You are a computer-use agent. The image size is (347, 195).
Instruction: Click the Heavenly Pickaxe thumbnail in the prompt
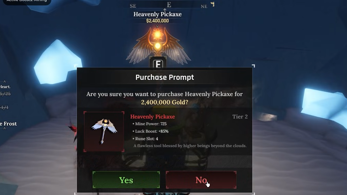(104, 132)
